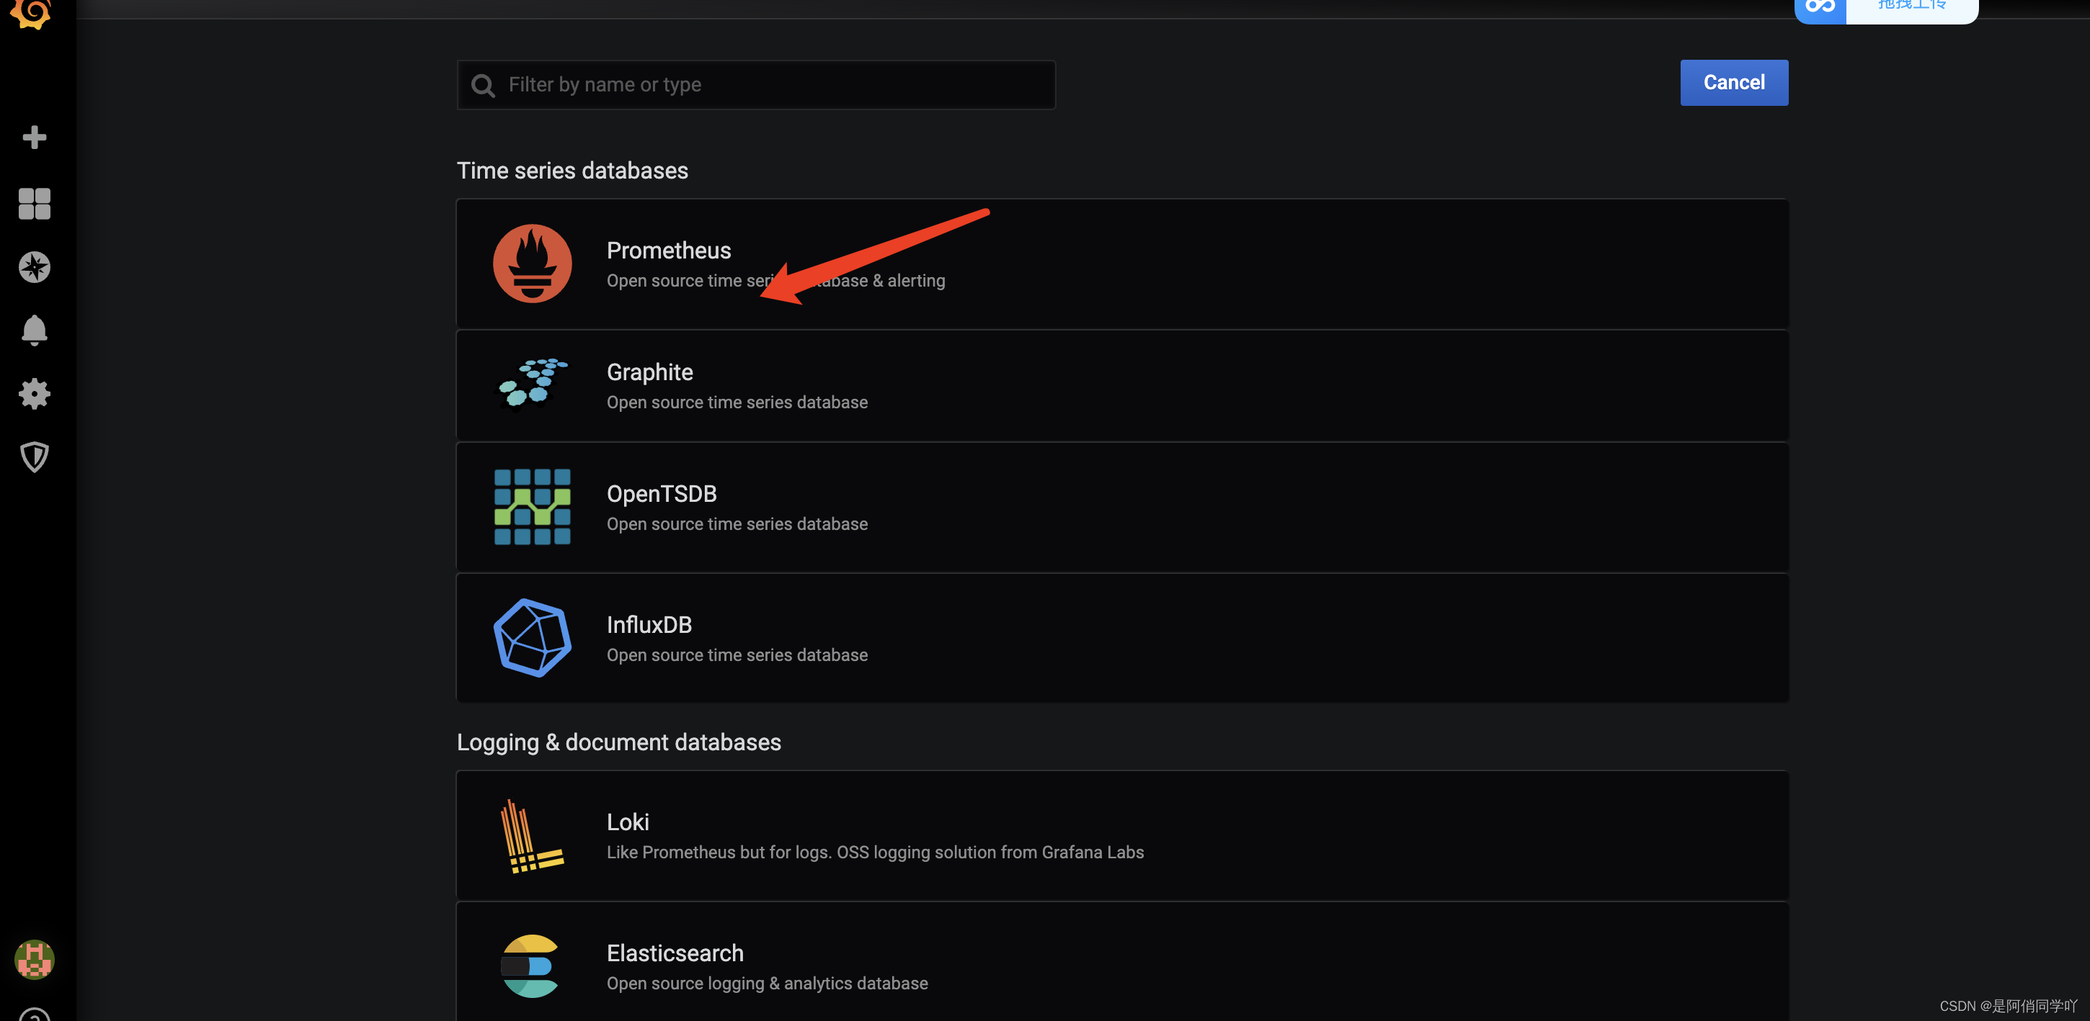Click the Loki logo icon

click(x=533, y=835)
